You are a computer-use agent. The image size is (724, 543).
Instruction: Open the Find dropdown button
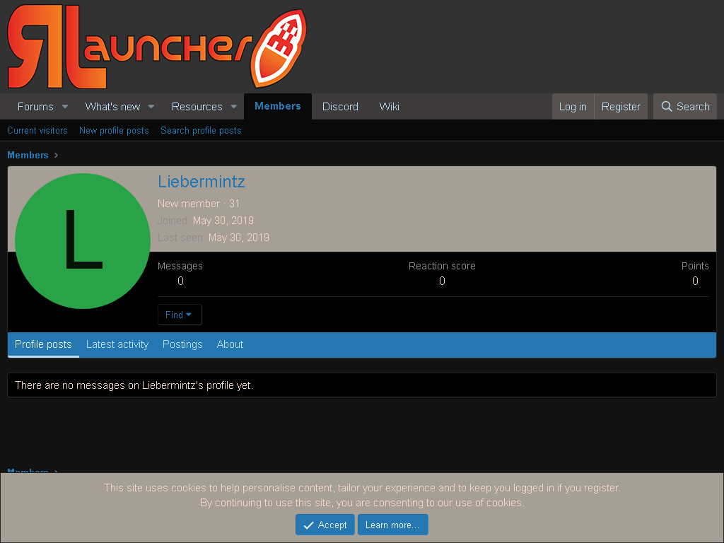pyautogui.click(x=180, y=315)
